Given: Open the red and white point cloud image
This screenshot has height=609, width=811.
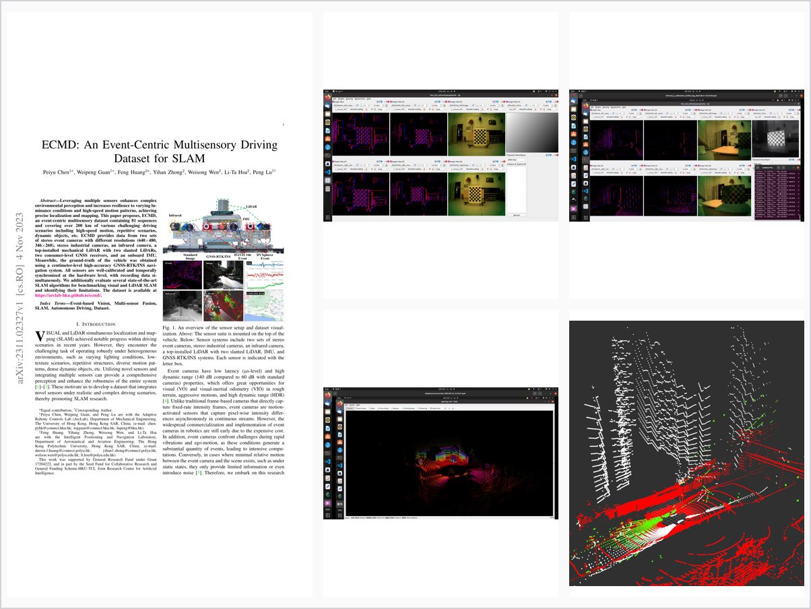Looking at the screenshot, I should coord(686,453).
